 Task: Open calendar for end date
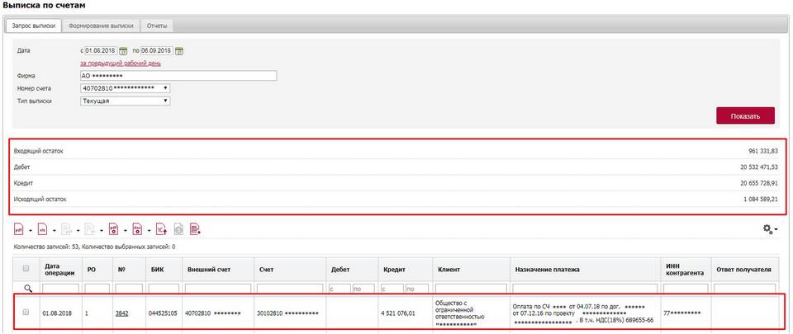(179, 51)
